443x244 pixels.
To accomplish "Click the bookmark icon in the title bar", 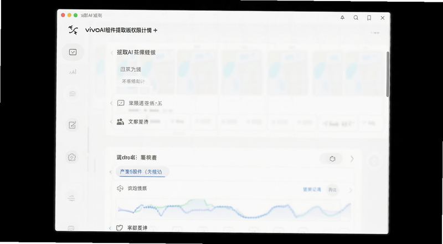I will [x=369, y=18].
